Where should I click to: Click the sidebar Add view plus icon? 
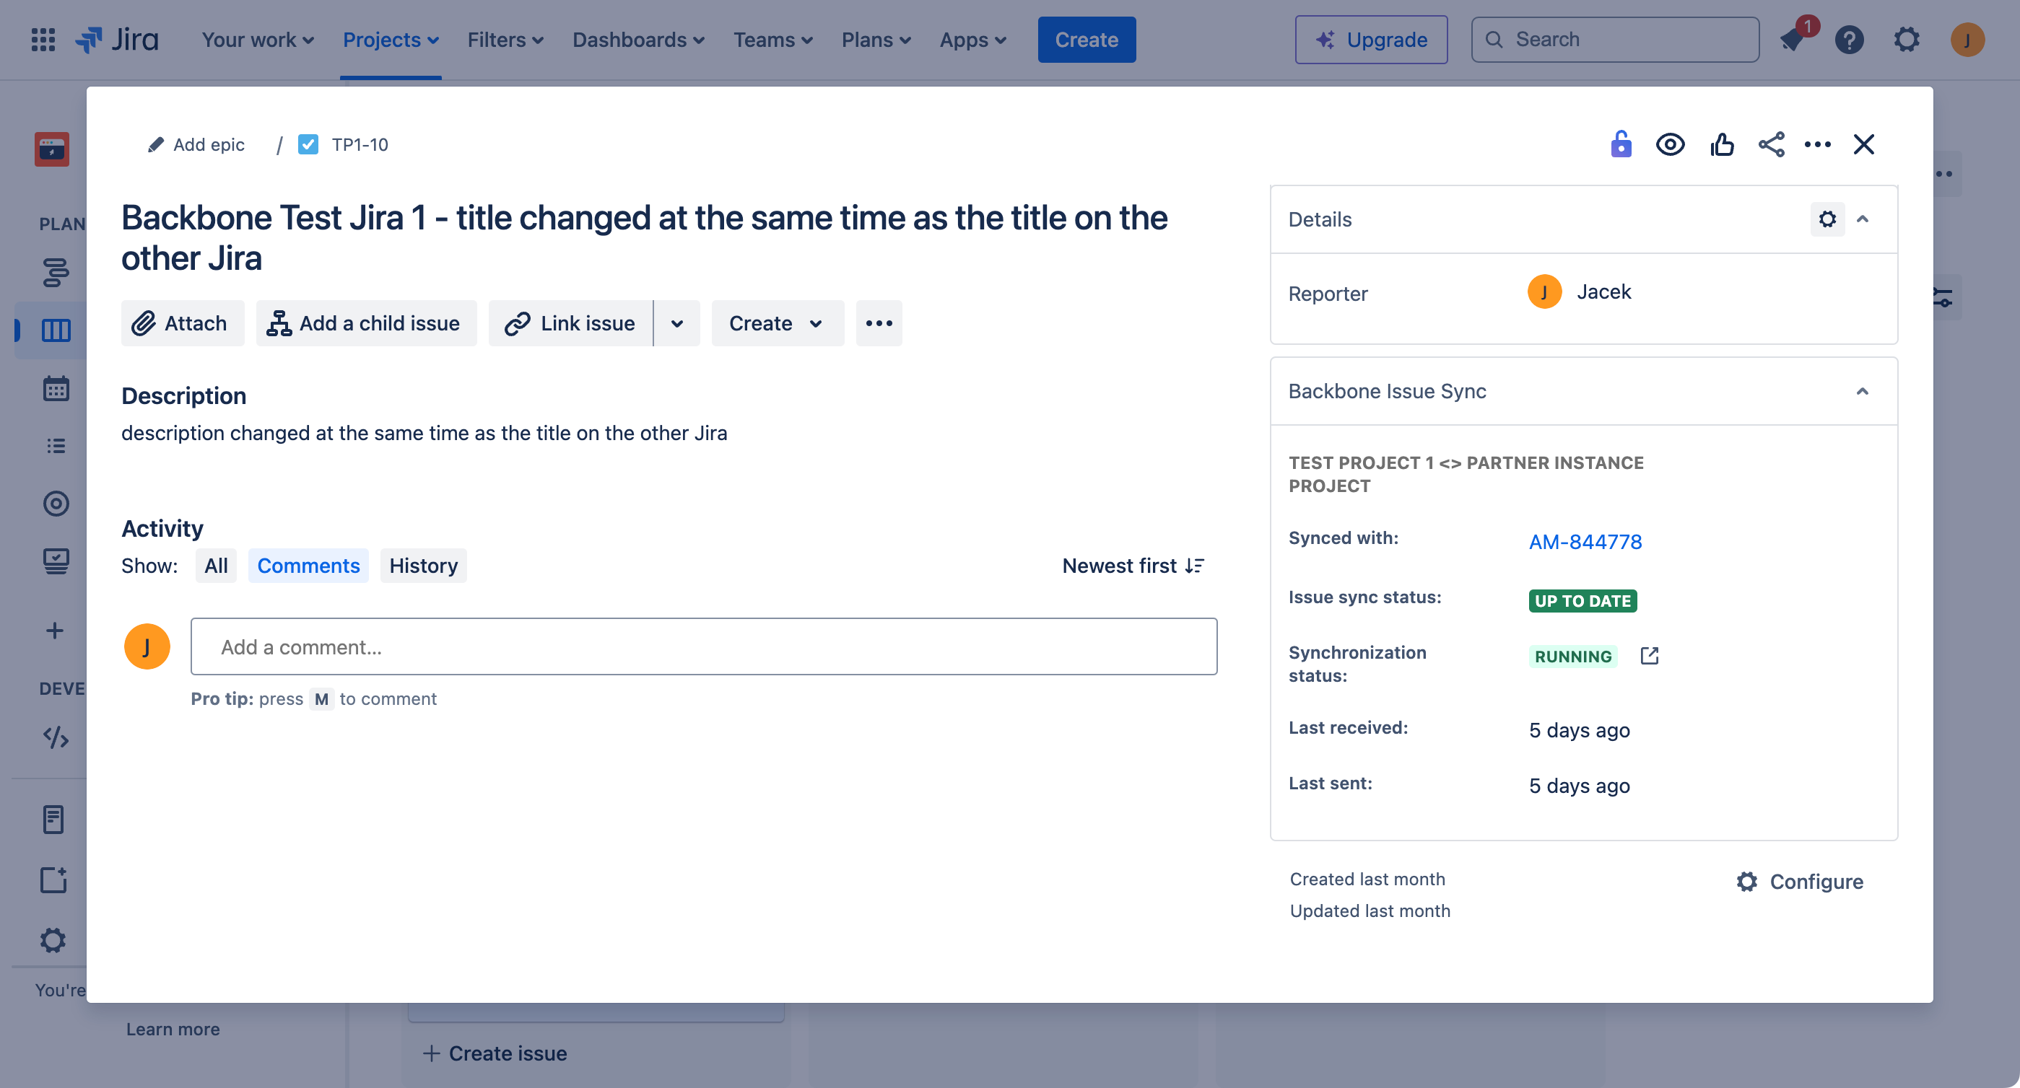[55, 631]
